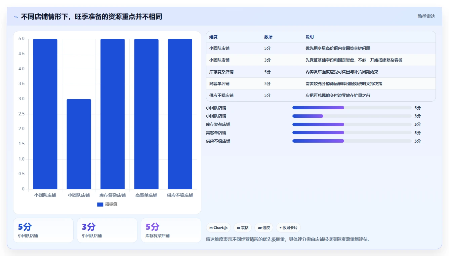The image size is (449, 256).
Task: Open the 3分 小团队店铺 data card
Action: tap(107, 230)
